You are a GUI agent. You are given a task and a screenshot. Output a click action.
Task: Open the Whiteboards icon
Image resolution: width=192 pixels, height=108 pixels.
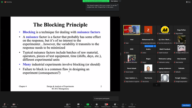132,104
